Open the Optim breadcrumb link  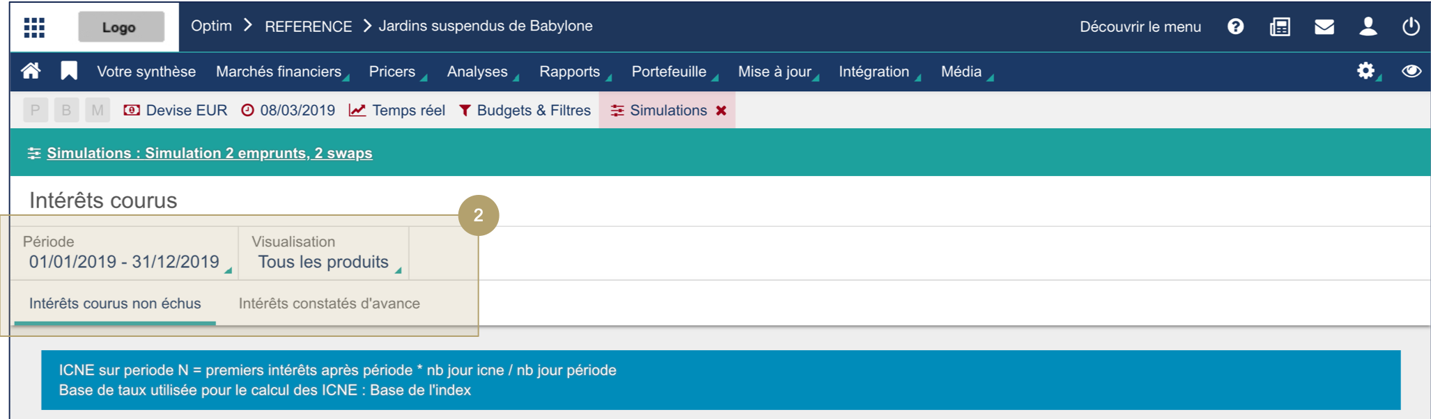tap(211, 26)
